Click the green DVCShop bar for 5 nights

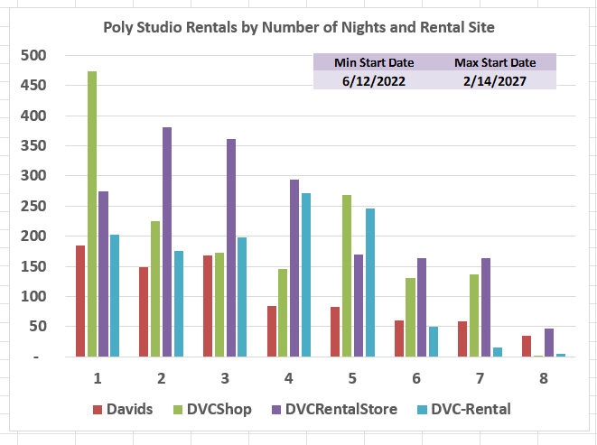coord(347,276)
